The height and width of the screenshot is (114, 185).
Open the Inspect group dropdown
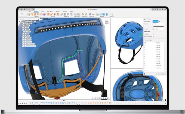tap(92, 17)
